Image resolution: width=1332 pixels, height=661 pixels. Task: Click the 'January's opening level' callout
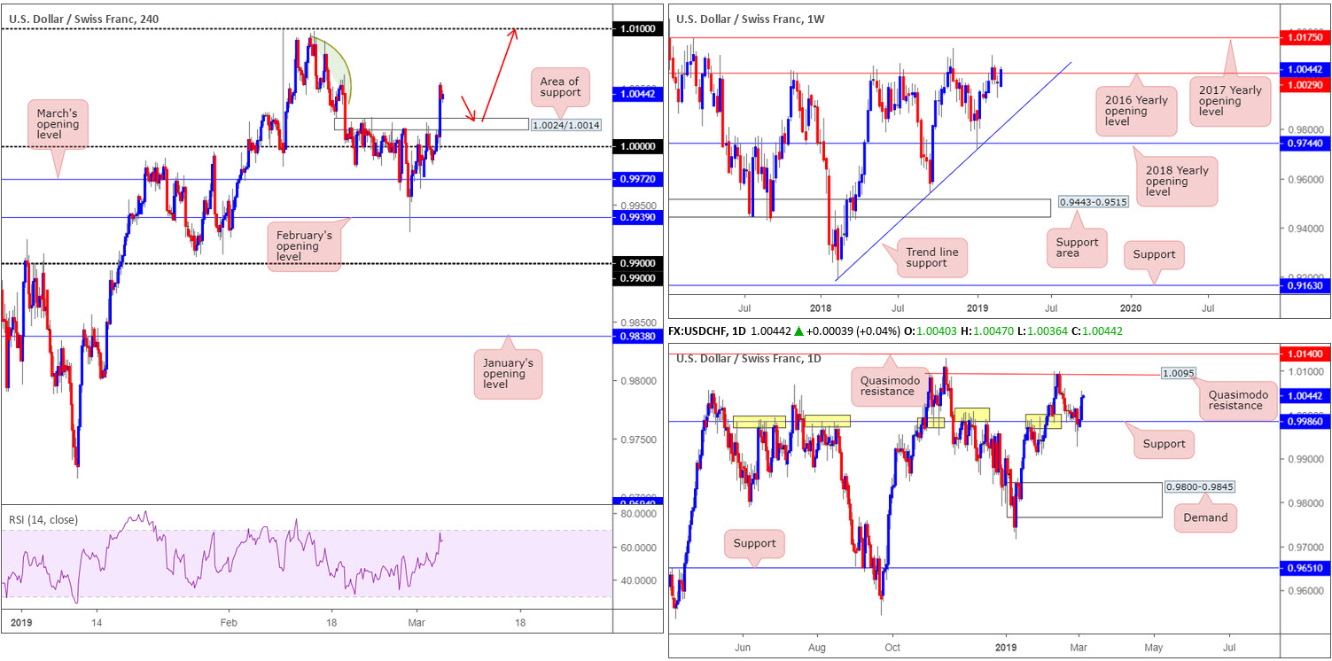507,373
